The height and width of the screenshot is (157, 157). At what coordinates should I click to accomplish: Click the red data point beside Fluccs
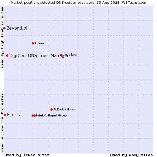(x=5, y=115)
